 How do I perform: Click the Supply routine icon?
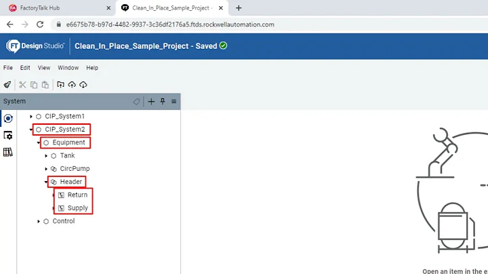(x=61, y=208)
